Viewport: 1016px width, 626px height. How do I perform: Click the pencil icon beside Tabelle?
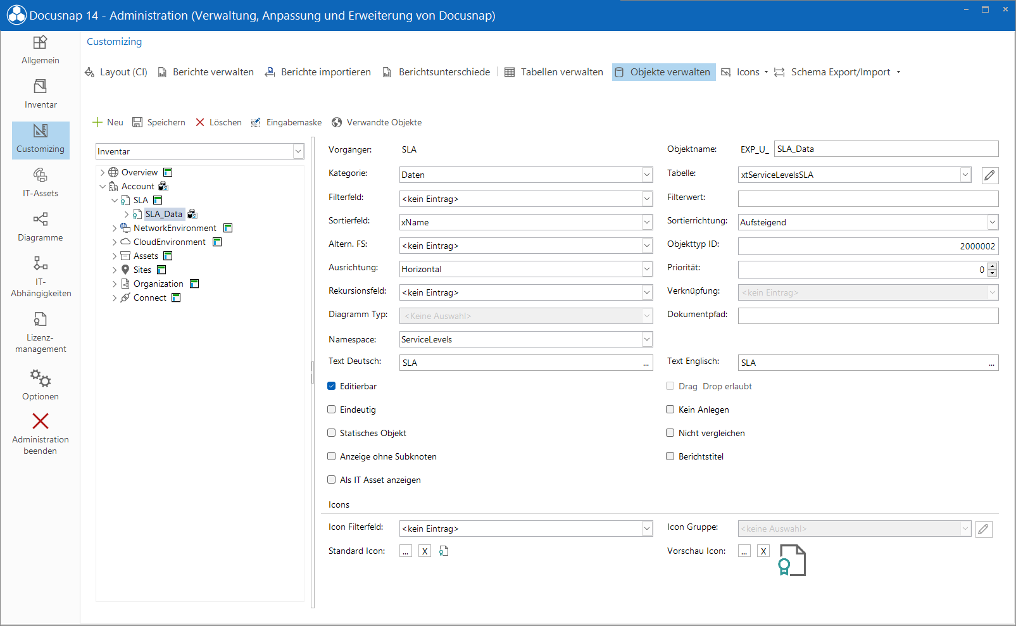pos(990,175)
